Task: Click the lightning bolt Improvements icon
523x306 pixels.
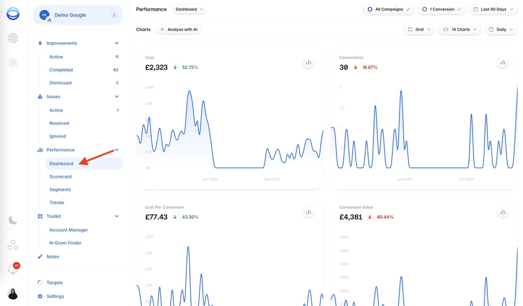Action: click(x=40, y=43)
